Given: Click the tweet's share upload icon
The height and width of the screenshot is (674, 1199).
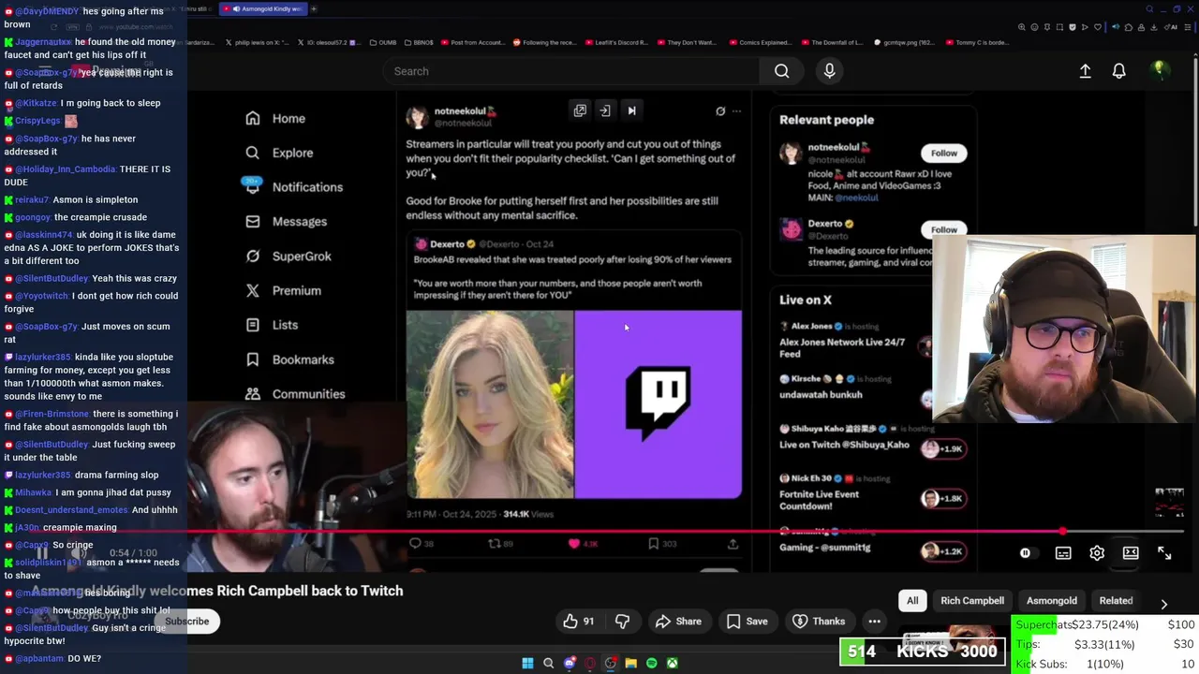Looking at the screenshot, I should [733, 544].
